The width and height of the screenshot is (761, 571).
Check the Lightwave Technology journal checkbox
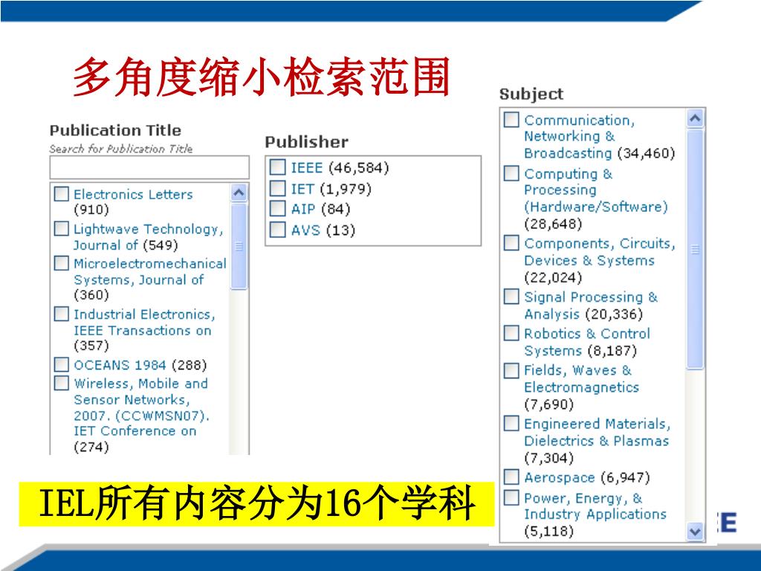62,228
